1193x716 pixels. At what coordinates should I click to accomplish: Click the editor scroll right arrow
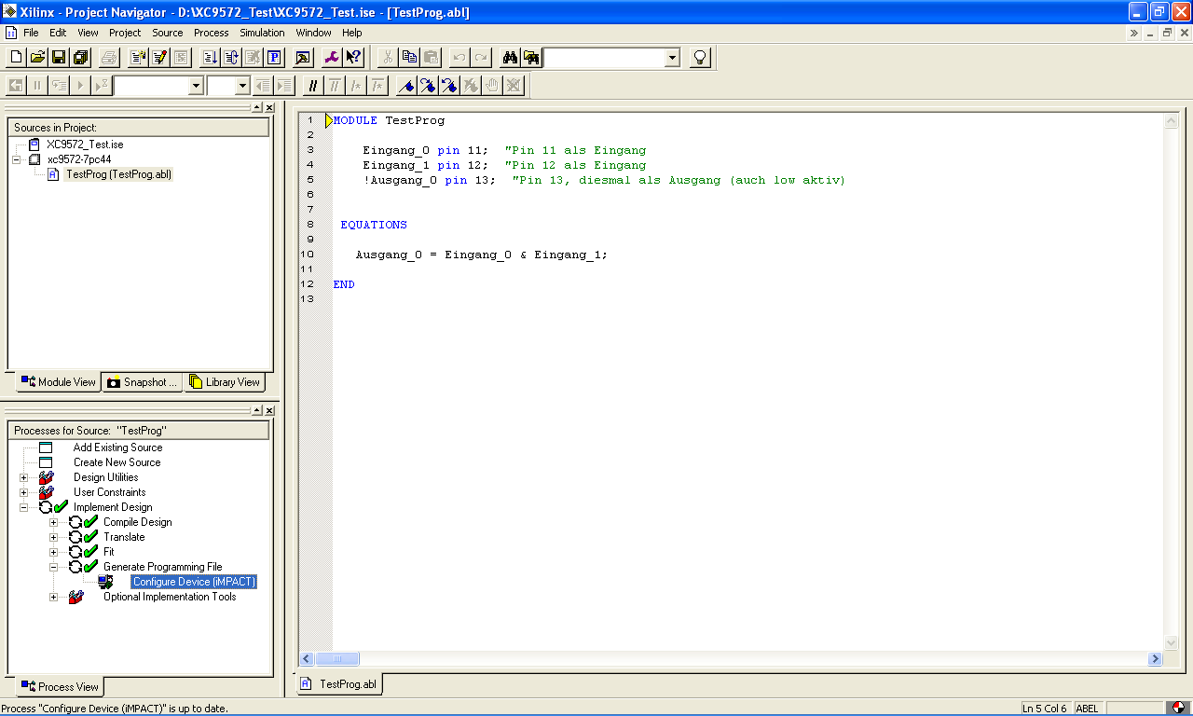click(1155, 659)
